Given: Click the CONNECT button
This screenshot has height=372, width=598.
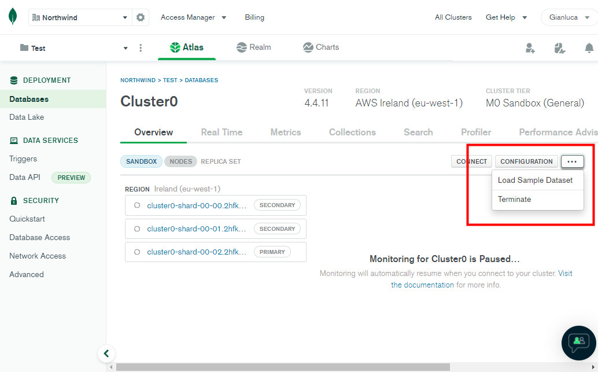Looking at the screenshot, I should coord(472,161).
